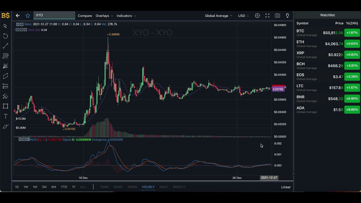Switch to HOURLY interval
The width and height of the screenshot is (361, 203).
(148, 187)
